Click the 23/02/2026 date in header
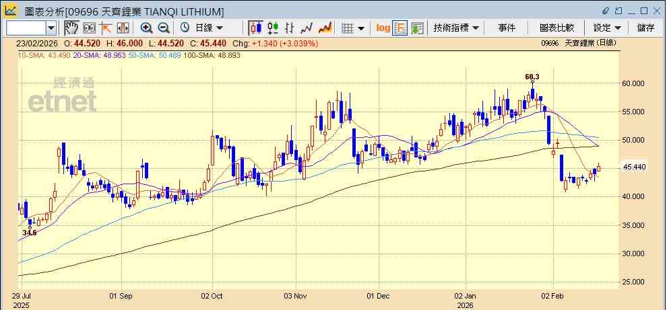667x310 pixels. (x=38, y=43)
